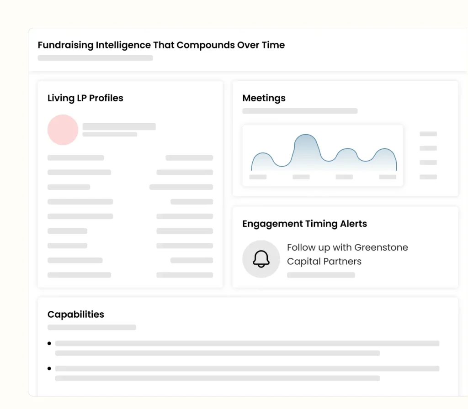This screenshot has width=468, height=409.
Task: Click the name placeholder beside the pink avatar
Action: [x=119, y=126]
